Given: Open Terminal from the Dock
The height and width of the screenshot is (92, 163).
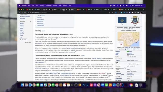Looking at the screenshot, I should [76, 85].
